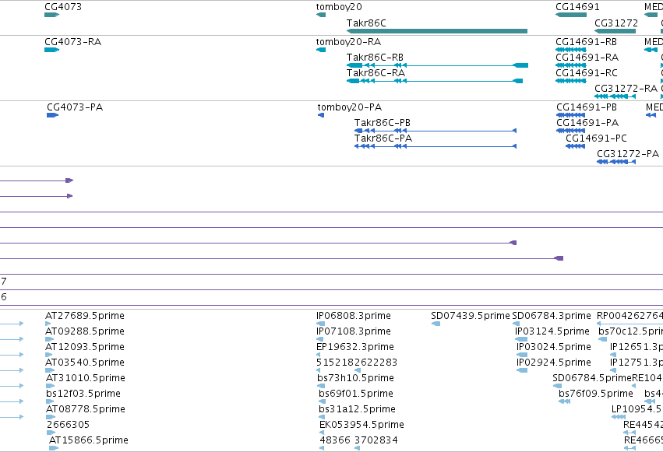Click the CG4073-PA protein glyph
663x452 pixels.
point(52,115)
